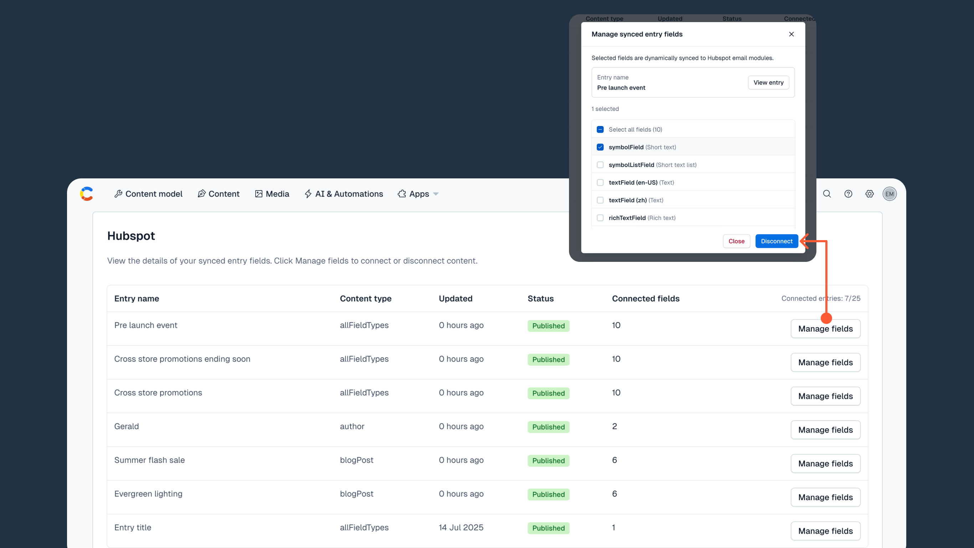Image resolution: width=974 pixels, height=548 pixels.
Task: Expand the Apps dropdown
Action: [418, 194]
